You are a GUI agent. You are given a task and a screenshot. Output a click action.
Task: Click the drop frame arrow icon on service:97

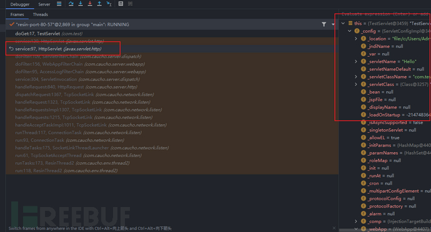11,49
